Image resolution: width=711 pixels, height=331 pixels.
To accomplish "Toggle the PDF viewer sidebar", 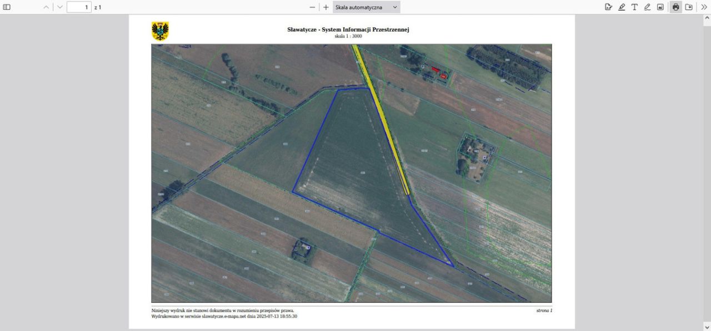I will (x=7, y=7).
